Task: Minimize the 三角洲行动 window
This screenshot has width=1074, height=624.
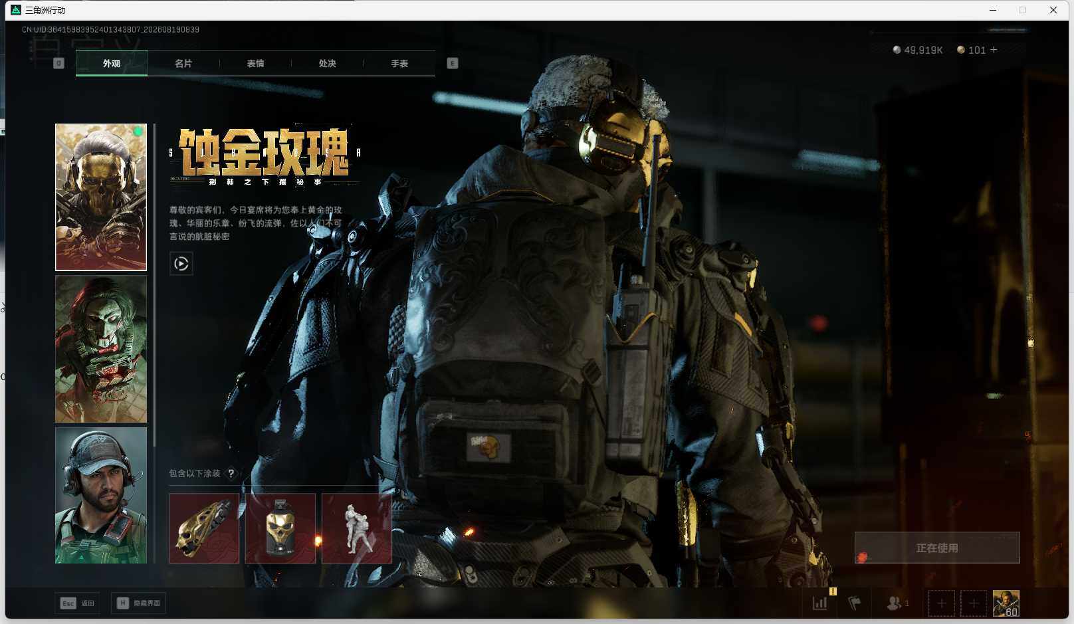Action: pyautogui.click(x=993, y=10)
